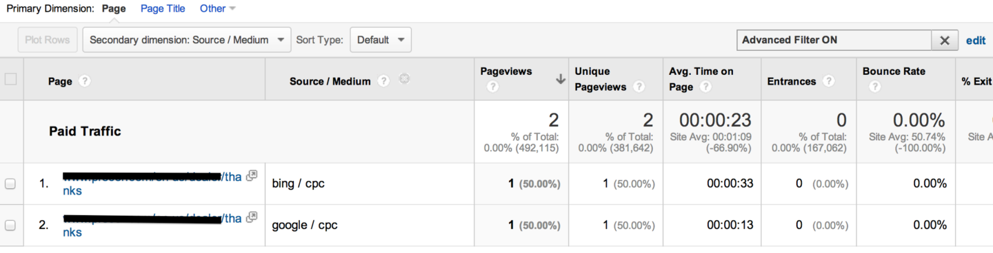Select Page as primary dimension
The image size is (993, 253).
click(114, 8)
